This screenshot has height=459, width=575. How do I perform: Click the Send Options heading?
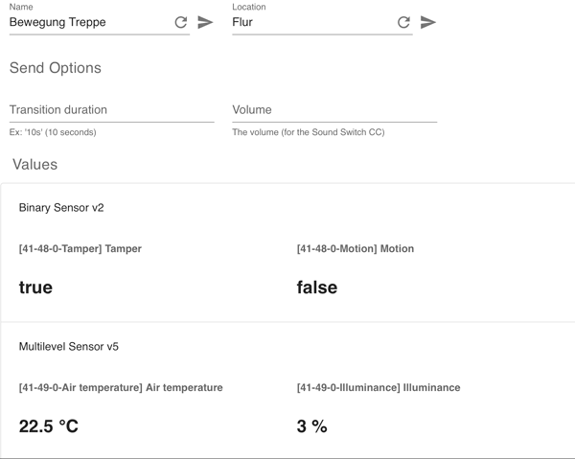[55, 68]
